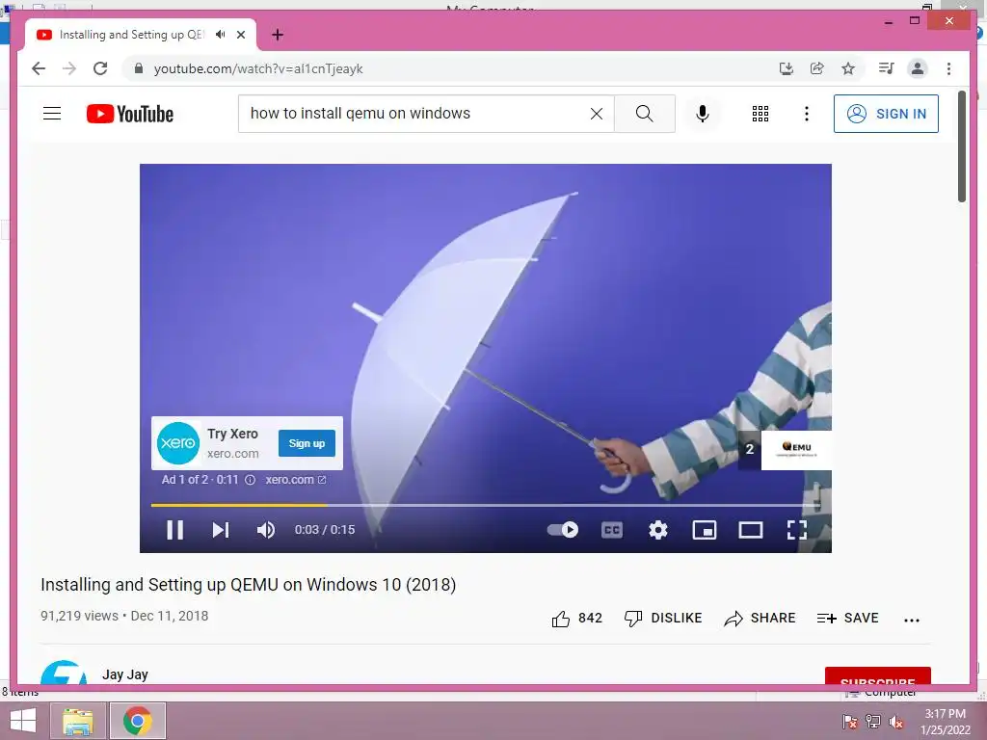This screenshot has width=987, height=740.
Task: Search with your voice microphone icon
Action: point(703,114)
